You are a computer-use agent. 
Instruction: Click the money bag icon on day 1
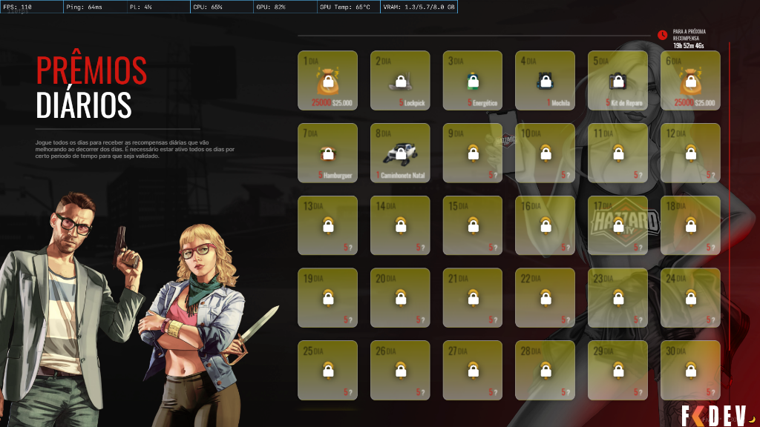click(x=328, y=81)
